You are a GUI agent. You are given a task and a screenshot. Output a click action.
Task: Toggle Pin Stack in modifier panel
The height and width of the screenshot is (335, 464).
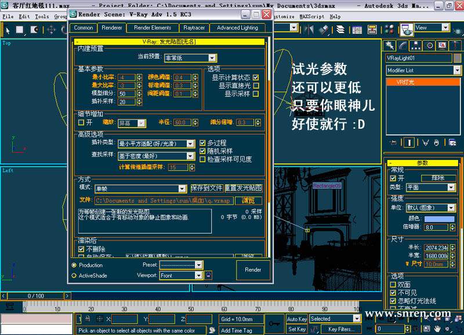click(x=393, y=143)
